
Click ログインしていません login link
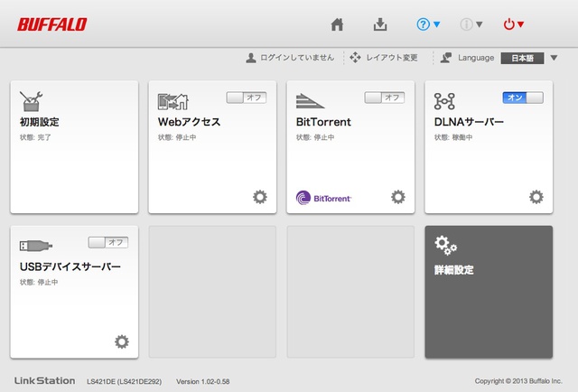[290, 58]
